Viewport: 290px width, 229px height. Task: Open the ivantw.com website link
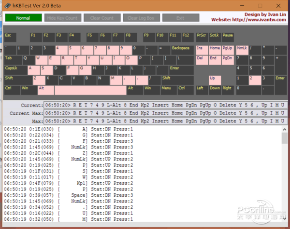point(259,20)
